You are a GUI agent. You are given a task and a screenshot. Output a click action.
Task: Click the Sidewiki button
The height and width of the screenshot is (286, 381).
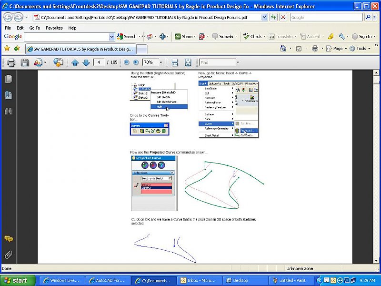223,37
